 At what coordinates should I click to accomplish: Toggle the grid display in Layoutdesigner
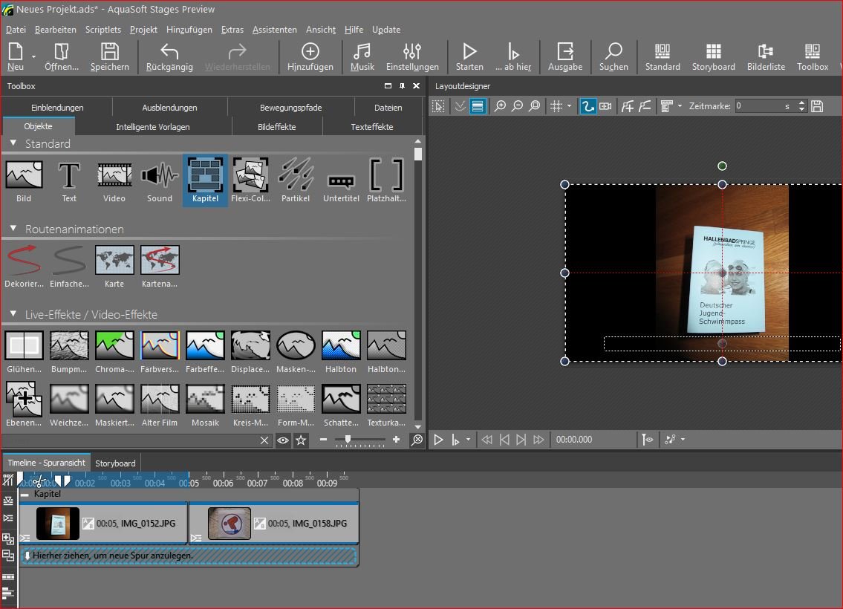point(556,106)
